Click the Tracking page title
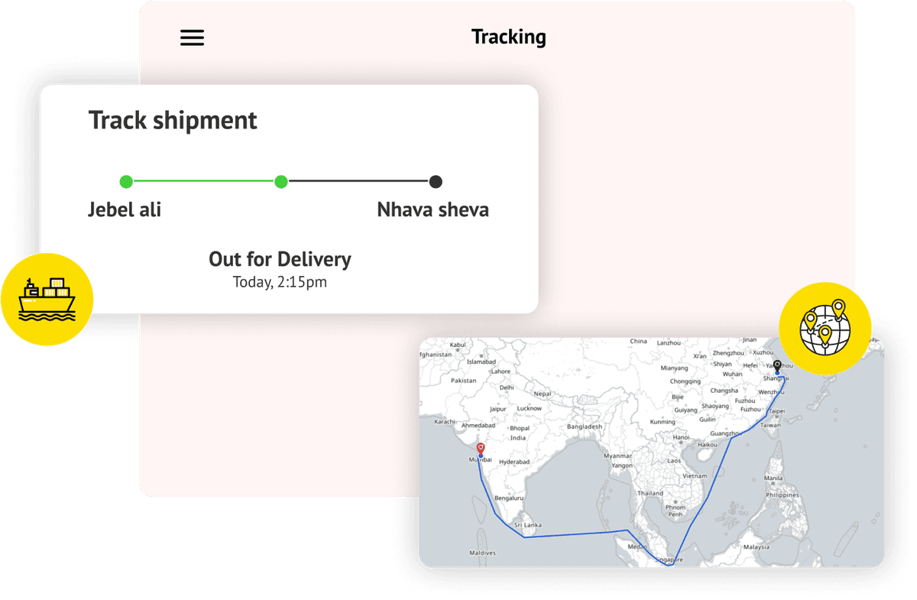This screenshot has width=917, height=600. [508, 37]
